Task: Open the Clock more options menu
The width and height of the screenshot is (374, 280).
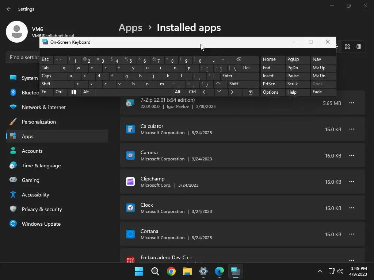Action: pos(352,208)
